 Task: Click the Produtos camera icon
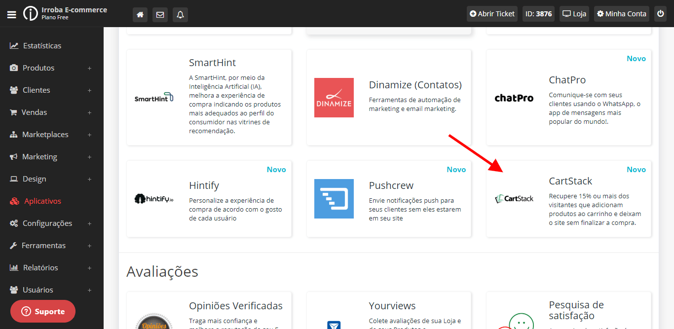pos(14,68)
